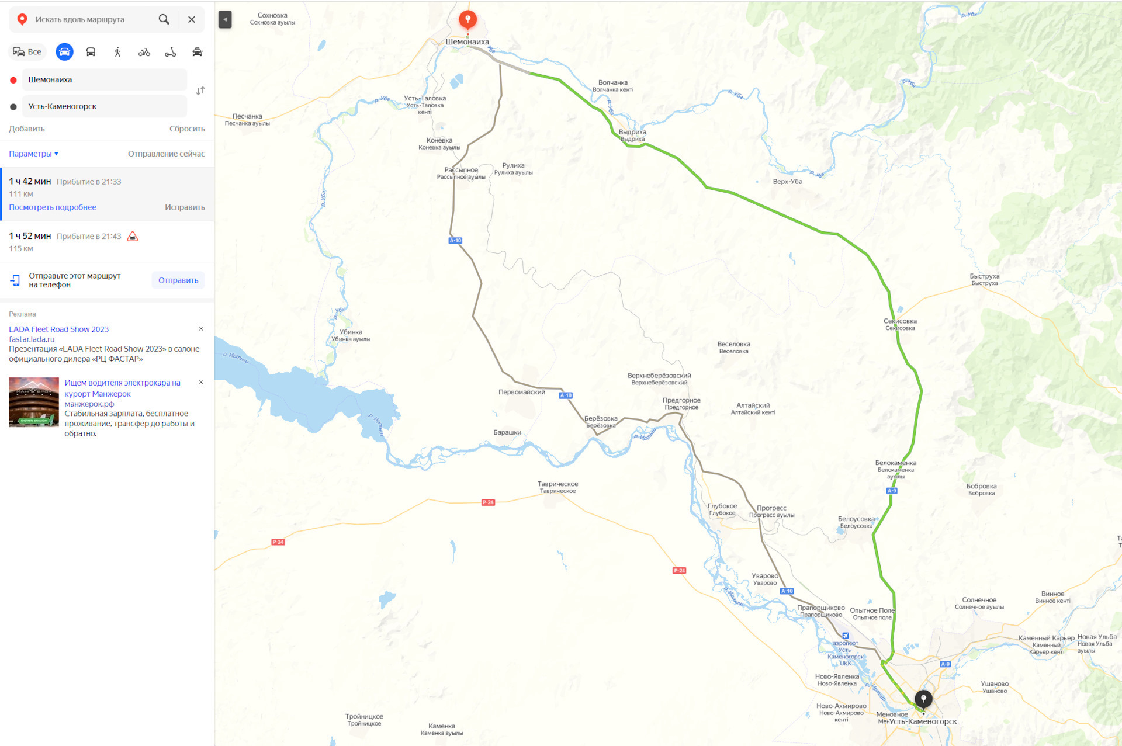Click the Отправить button
Image resolution: width=1122 pixels, height=746 pixels.
[x=178, y=280]
